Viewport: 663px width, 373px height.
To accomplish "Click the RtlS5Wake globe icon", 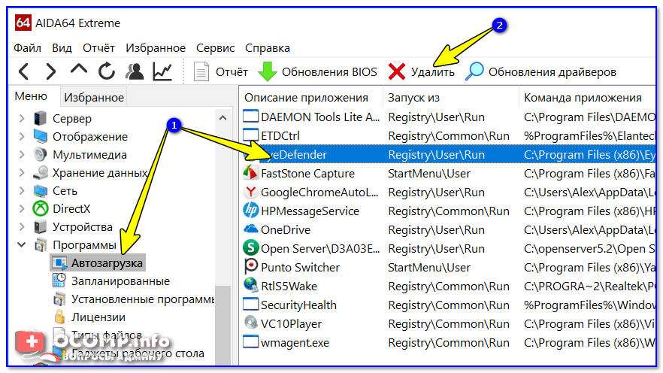I will [250, 286].
